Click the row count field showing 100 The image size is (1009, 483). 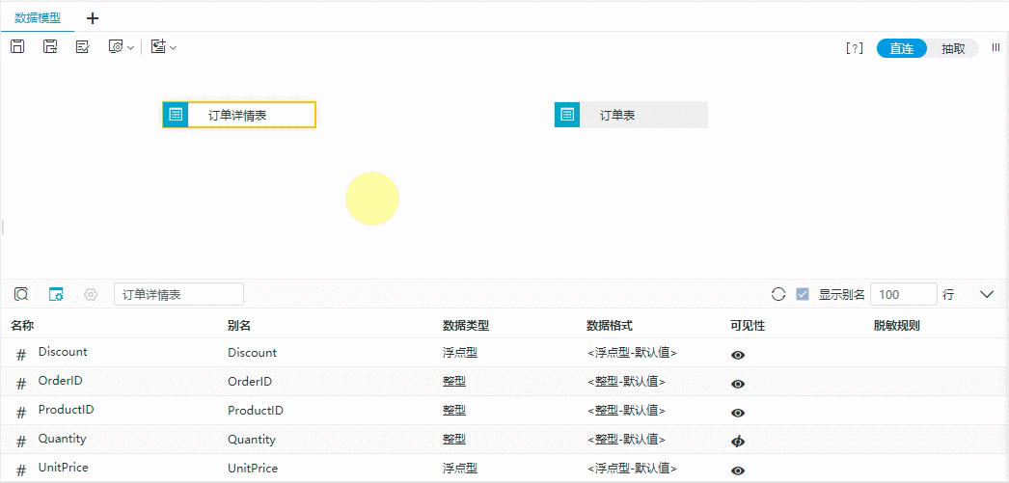[x=904, y=295]
